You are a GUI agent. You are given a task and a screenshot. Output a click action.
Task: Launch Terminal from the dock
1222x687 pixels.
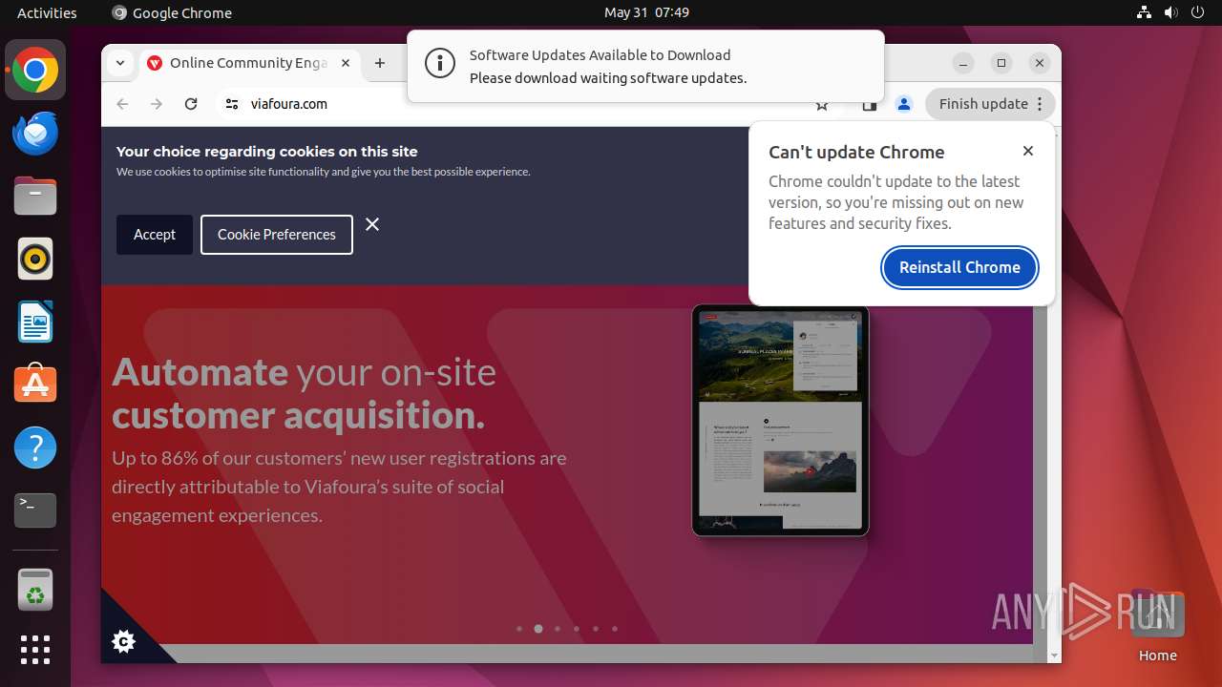pyautogui.click(x=35, y=510)
